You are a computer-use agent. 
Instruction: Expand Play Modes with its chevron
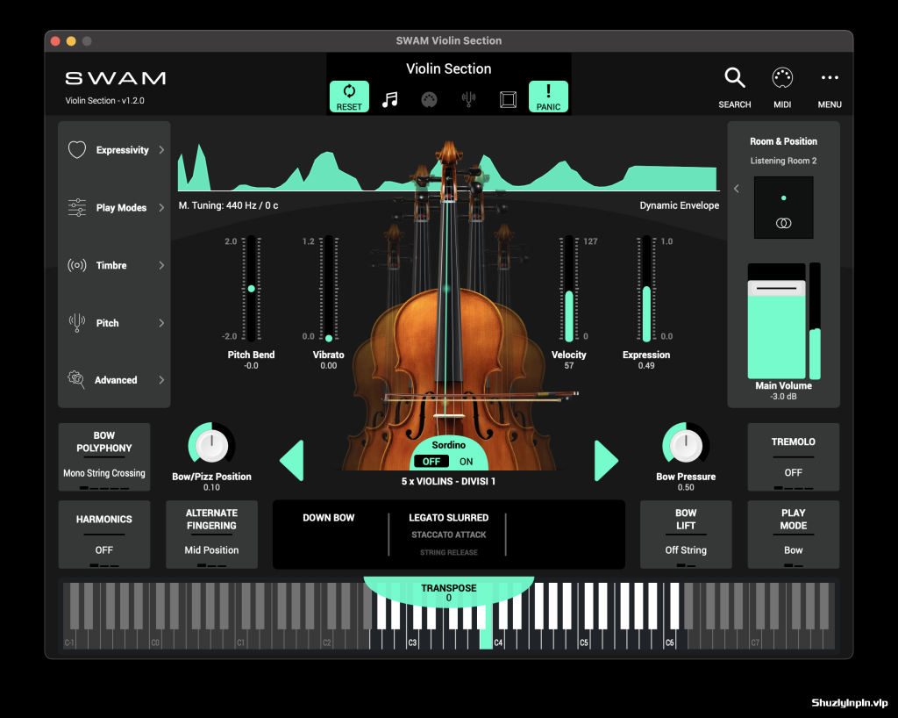tap(161, 207)
